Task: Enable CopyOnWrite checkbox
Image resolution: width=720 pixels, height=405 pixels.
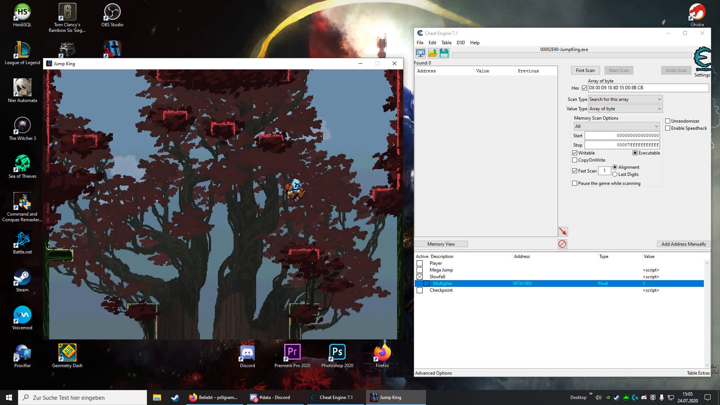Action: click(574, 160)
